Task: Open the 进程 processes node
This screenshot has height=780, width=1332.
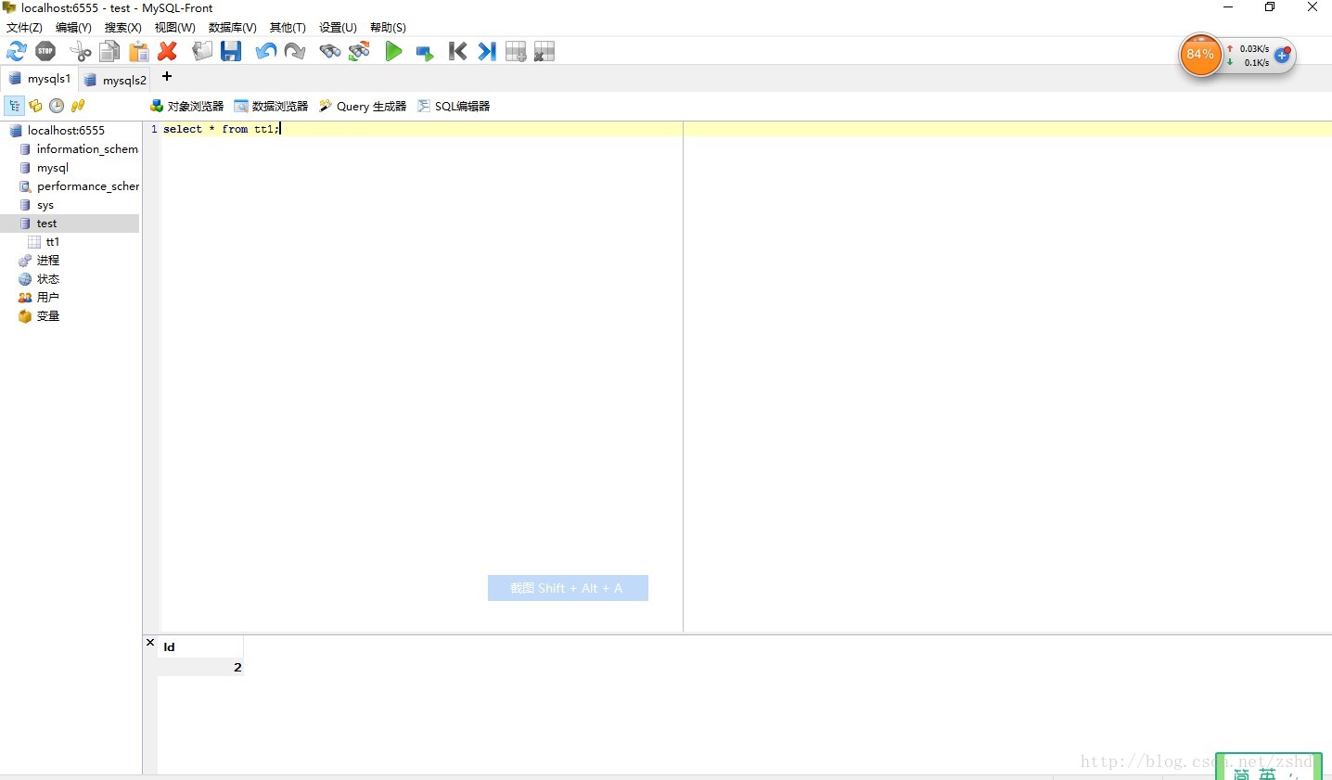Action: 48,261
